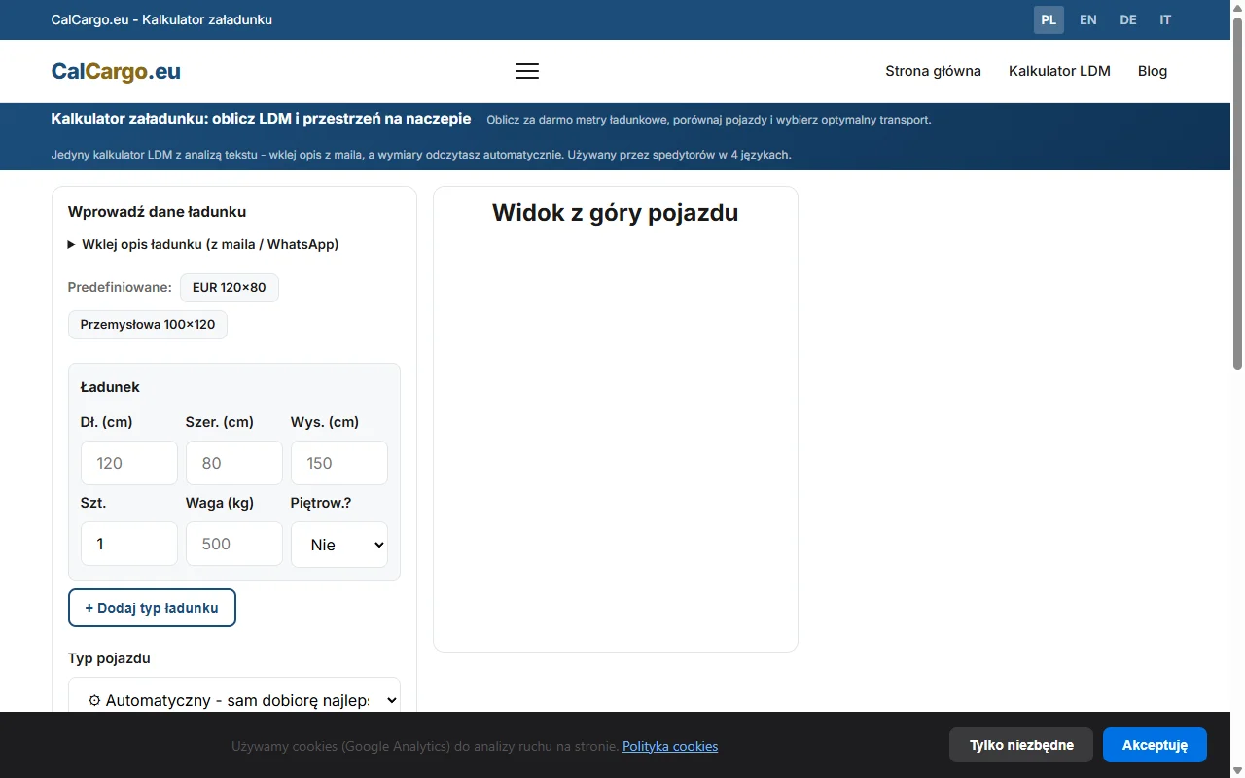Open the Kalkulator LDM page
Viewport: 1245px width, 778px height.
pyautogui.click(x=1059, y=71)
